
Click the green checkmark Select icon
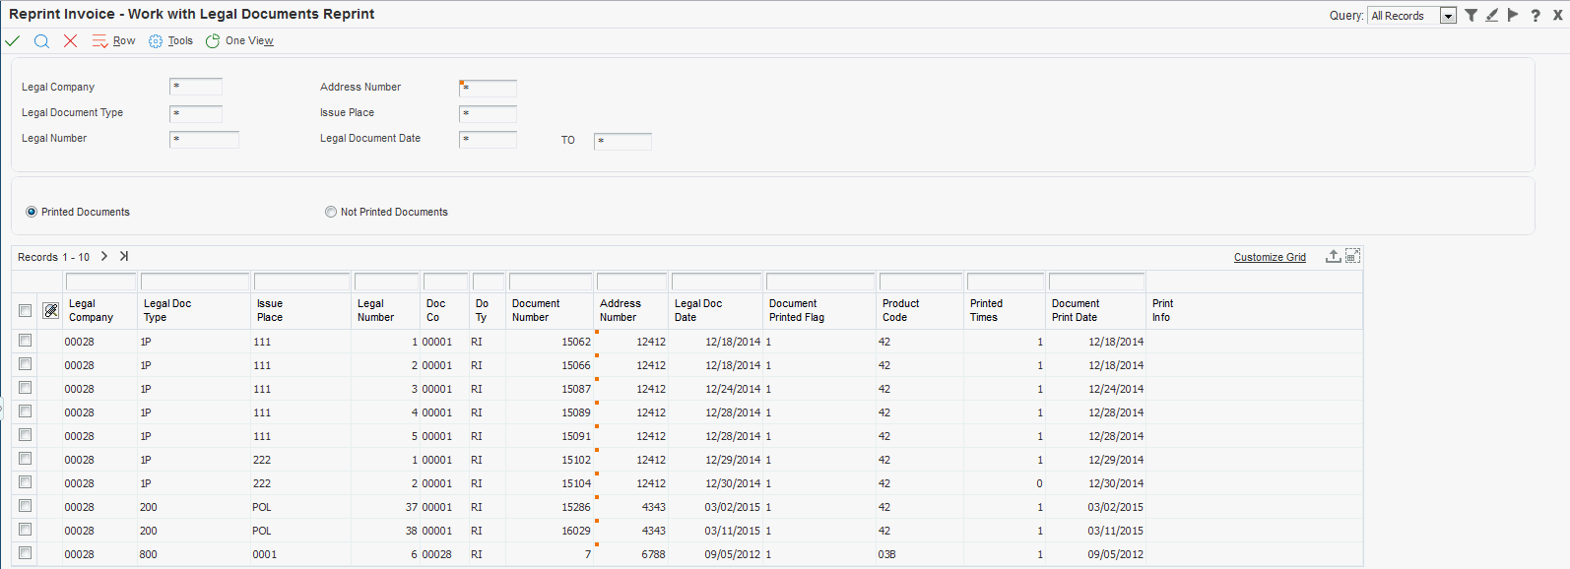pyautogui.click(x=13, y=41)
